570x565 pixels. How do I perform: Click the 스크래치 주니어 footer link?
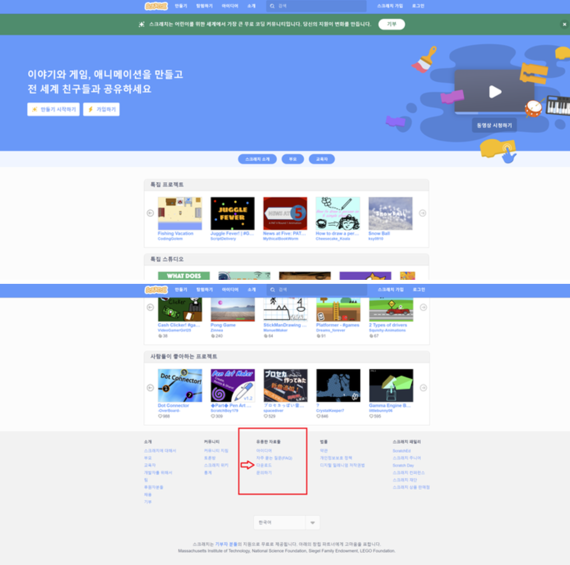point(407,458)
